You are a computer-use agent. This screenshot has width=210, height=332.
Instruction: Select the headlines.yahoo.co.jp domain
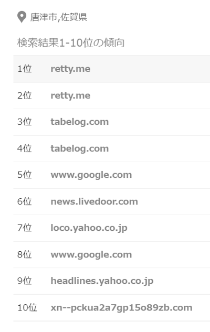point(102,281)
